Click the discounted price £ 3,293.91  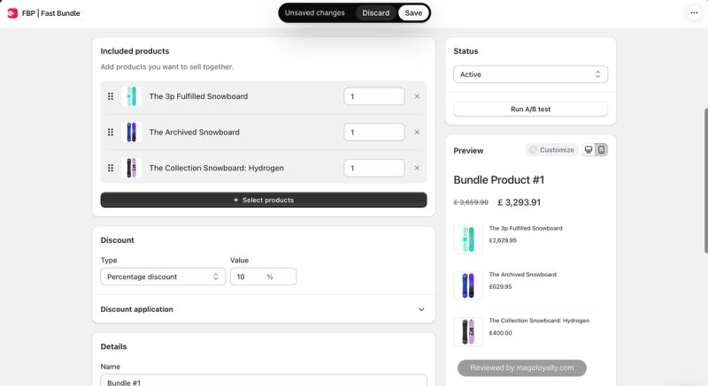[x=519, y=202]
